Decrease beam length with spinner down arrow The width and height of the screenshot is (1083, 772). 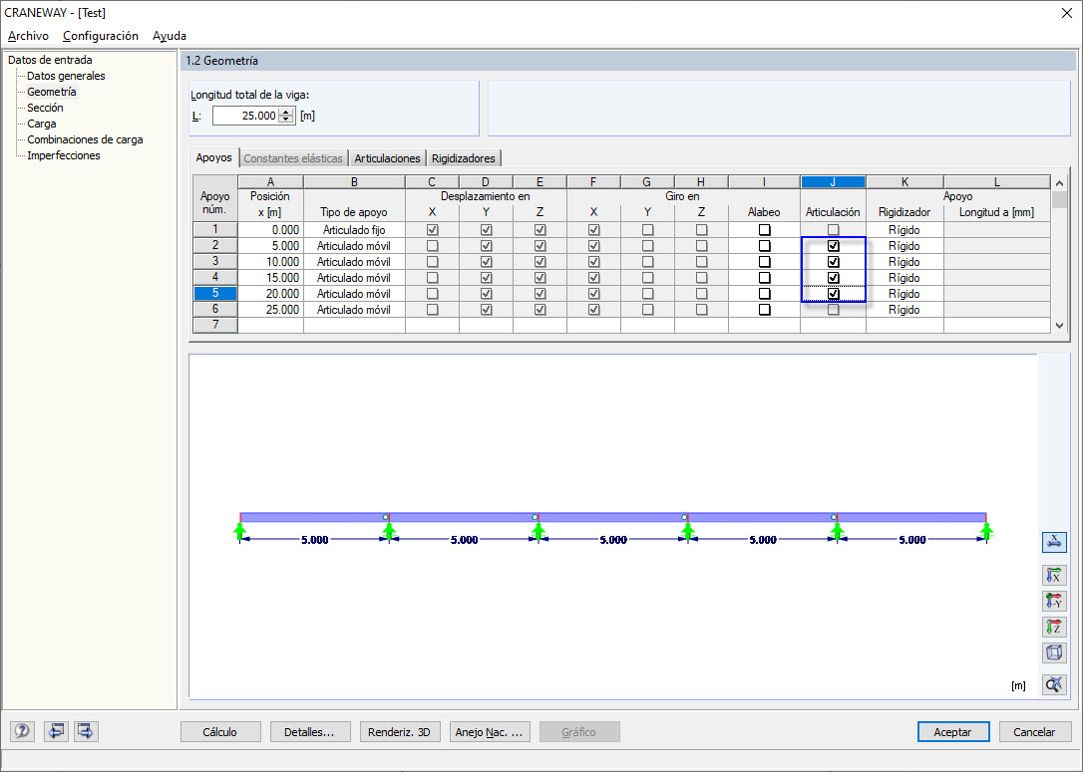[x=286, y=120]
